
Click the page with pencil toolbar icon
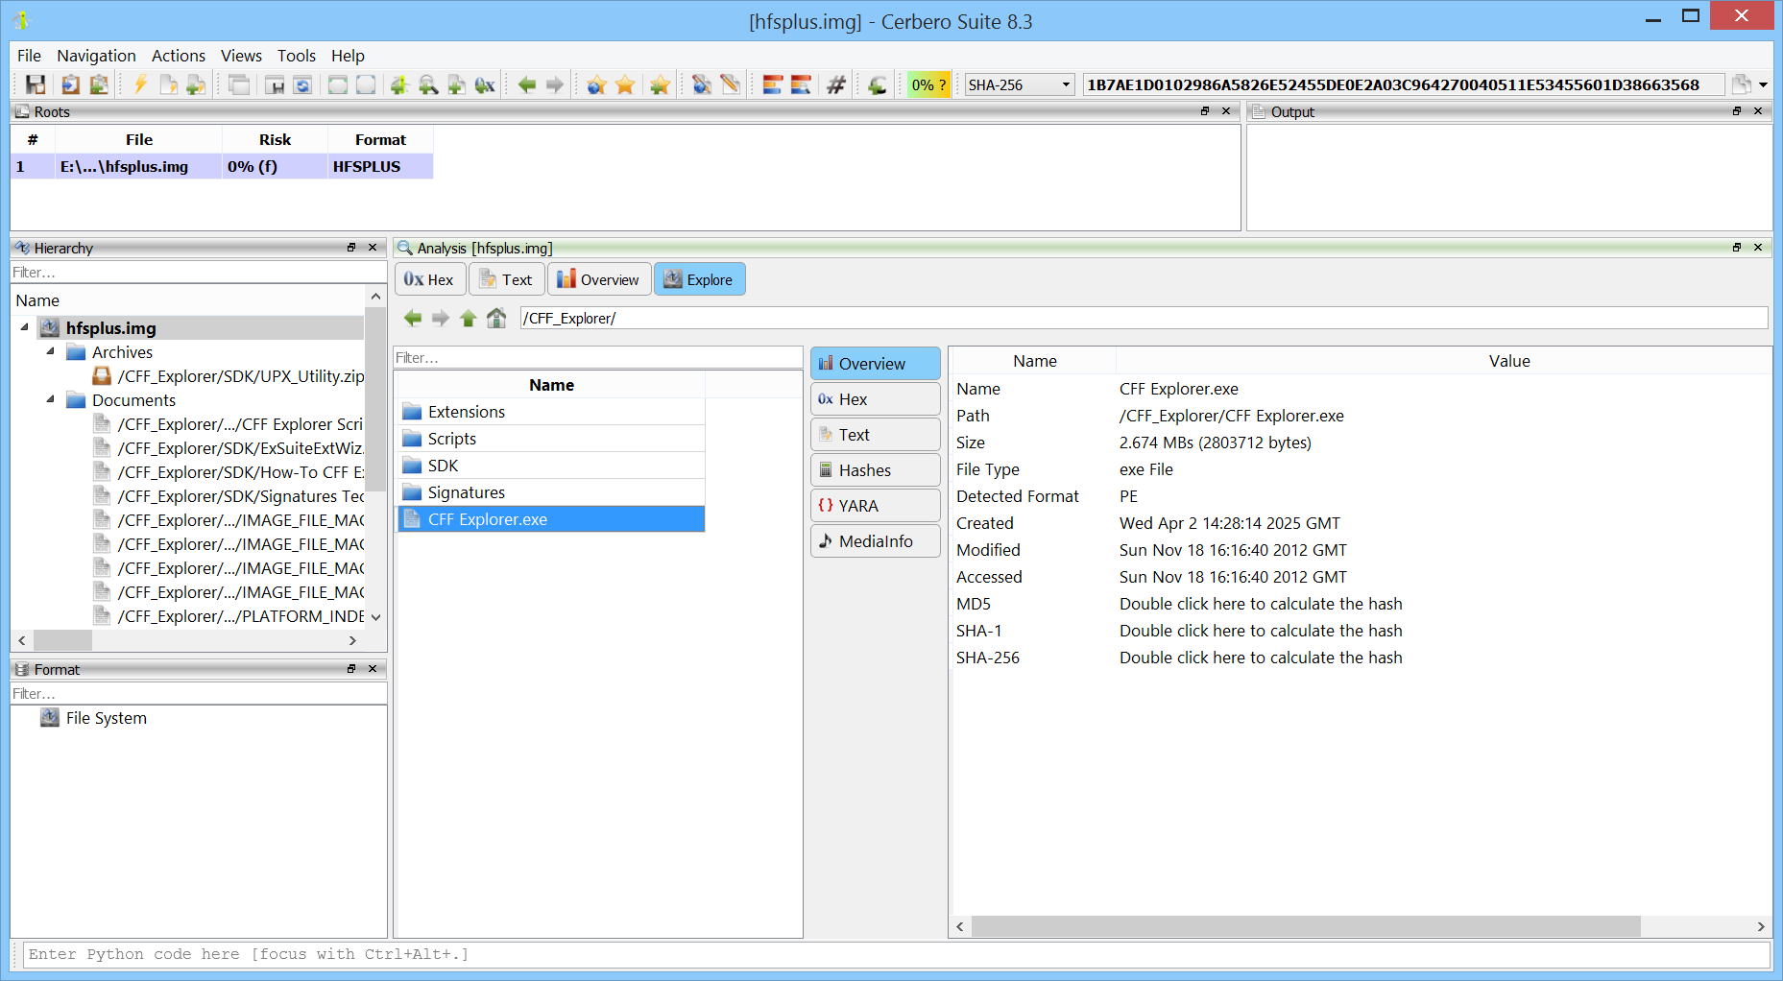tap(731, 84)
